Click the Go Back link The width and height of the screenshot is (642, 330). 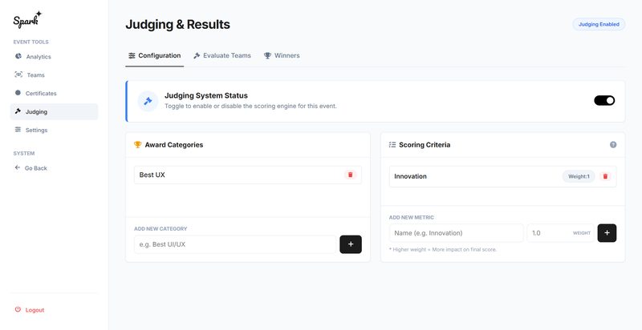point(35,168)
